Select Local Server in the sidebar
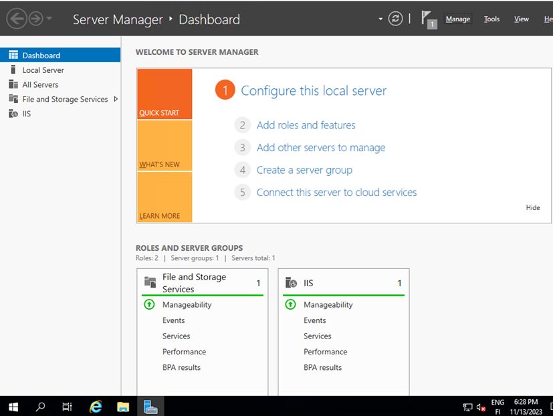Screen dimensions: 553x416 click(43, 70)
